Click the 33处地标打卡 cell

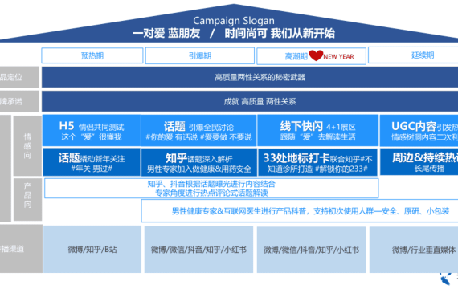(x=318, y=162)
